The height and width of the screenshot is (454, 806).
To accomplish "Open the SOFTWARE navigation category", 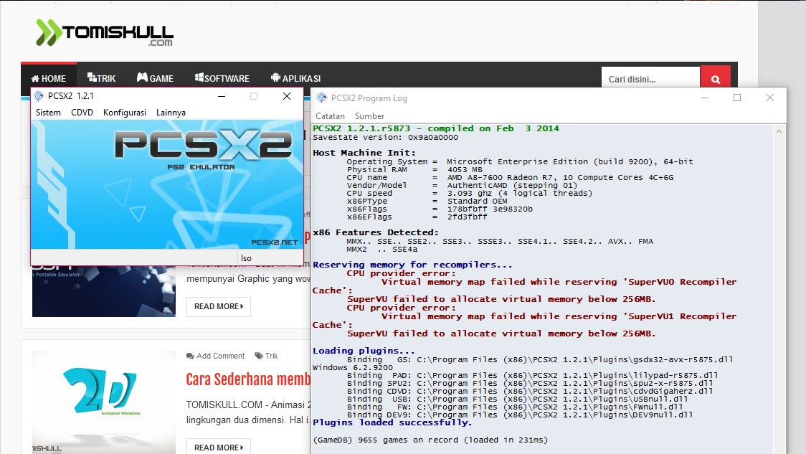I will 222,78.
